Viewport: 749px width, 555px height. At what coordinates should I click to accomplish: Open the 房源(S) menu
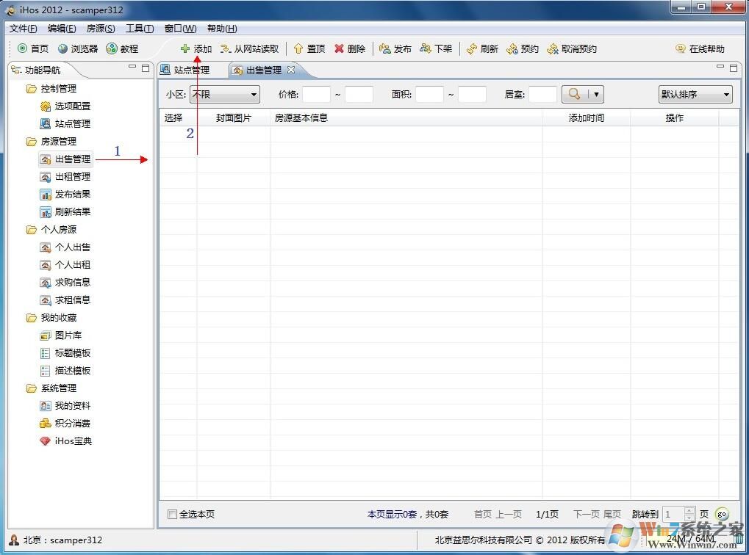pos(99,28)
